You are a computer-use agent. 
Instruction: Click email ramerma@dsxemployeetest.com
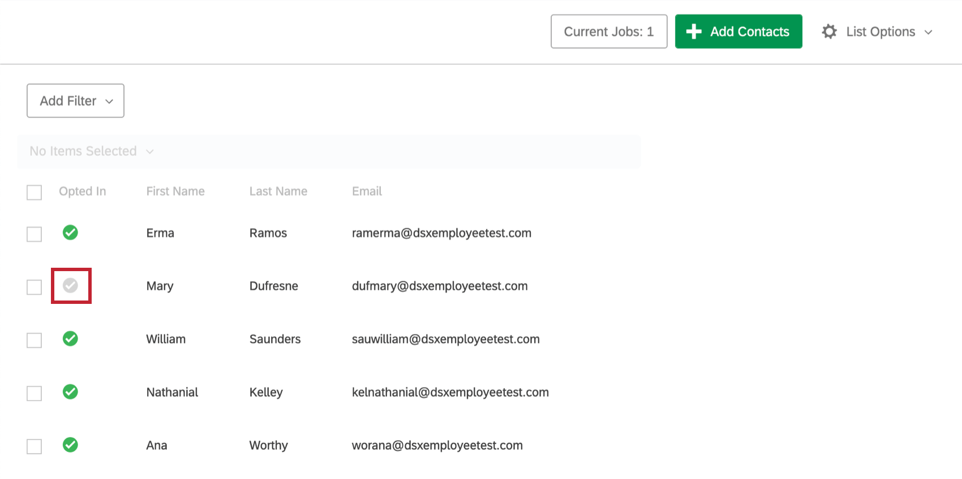pos(441,233)
